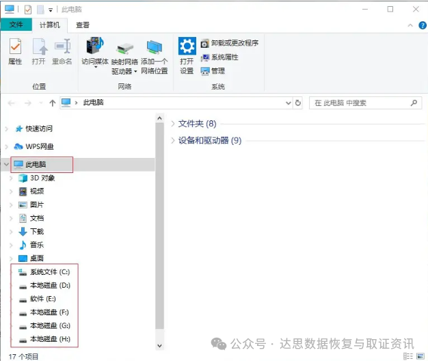Click the 打开 ribbon icon in 位置 group
Screen dimensions: 428x361
point(39,51)
